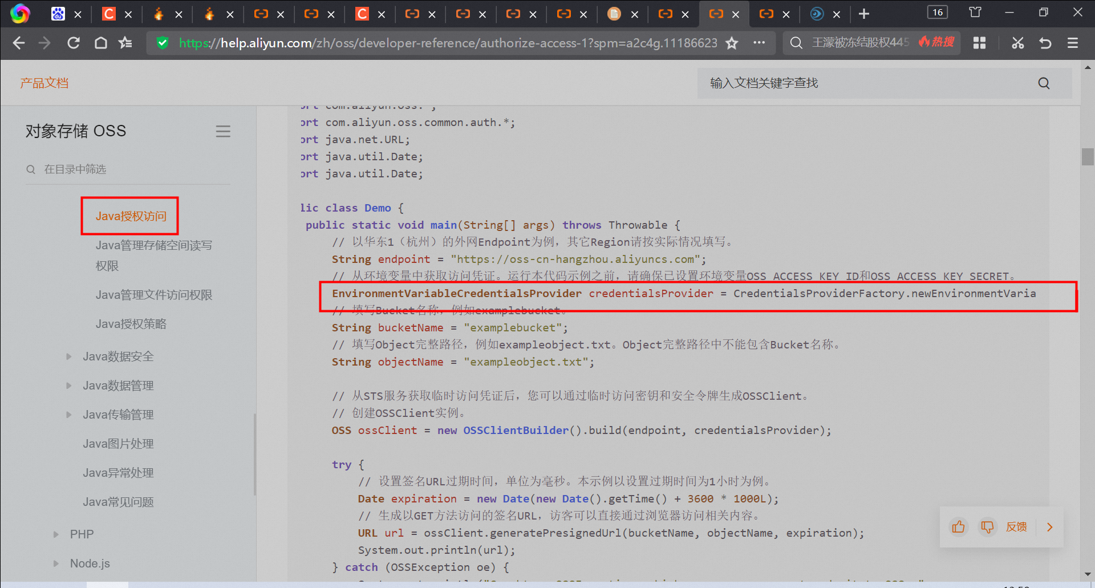Open the 产品文档 link
Viewport: 1095px width, 588px height.
[x=44, y=83]
